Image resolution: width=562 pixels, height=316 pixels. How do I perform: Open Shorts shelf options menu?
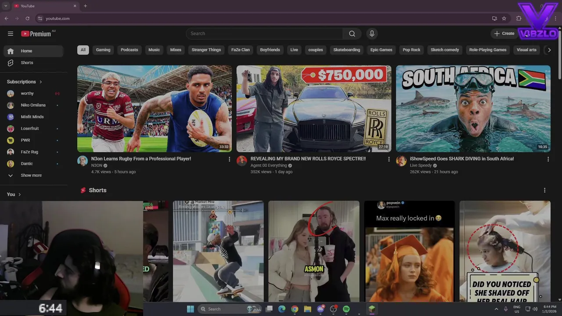(545, 190)
